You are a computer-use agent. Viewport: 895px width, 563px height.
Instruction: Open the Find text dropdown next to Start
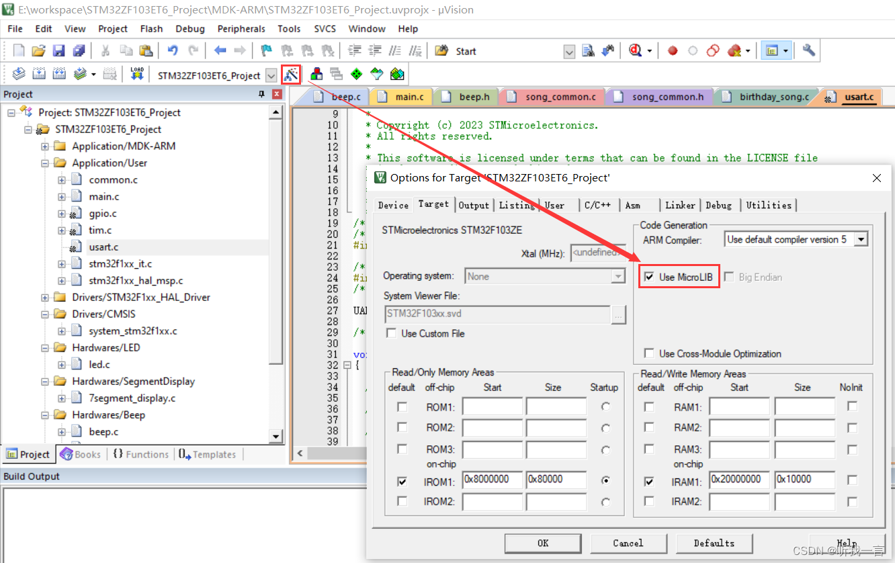pos(569,52)
